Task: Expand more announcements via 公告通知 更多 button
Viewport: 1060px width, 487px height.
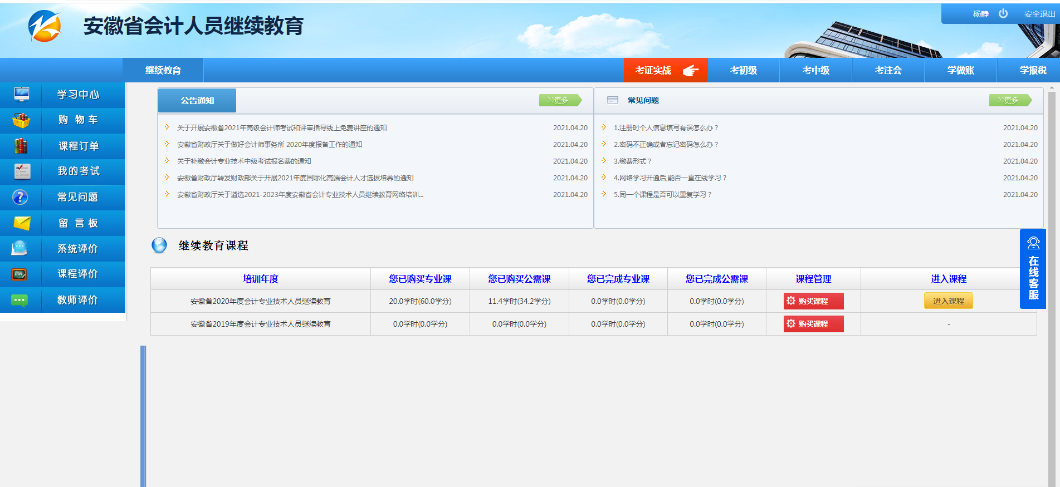Action: (559, 100)
